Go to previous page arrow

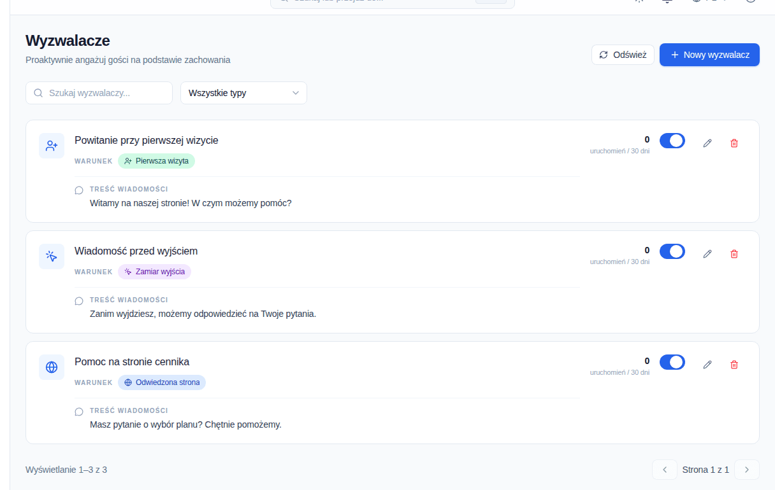click(x=665, y=470)
